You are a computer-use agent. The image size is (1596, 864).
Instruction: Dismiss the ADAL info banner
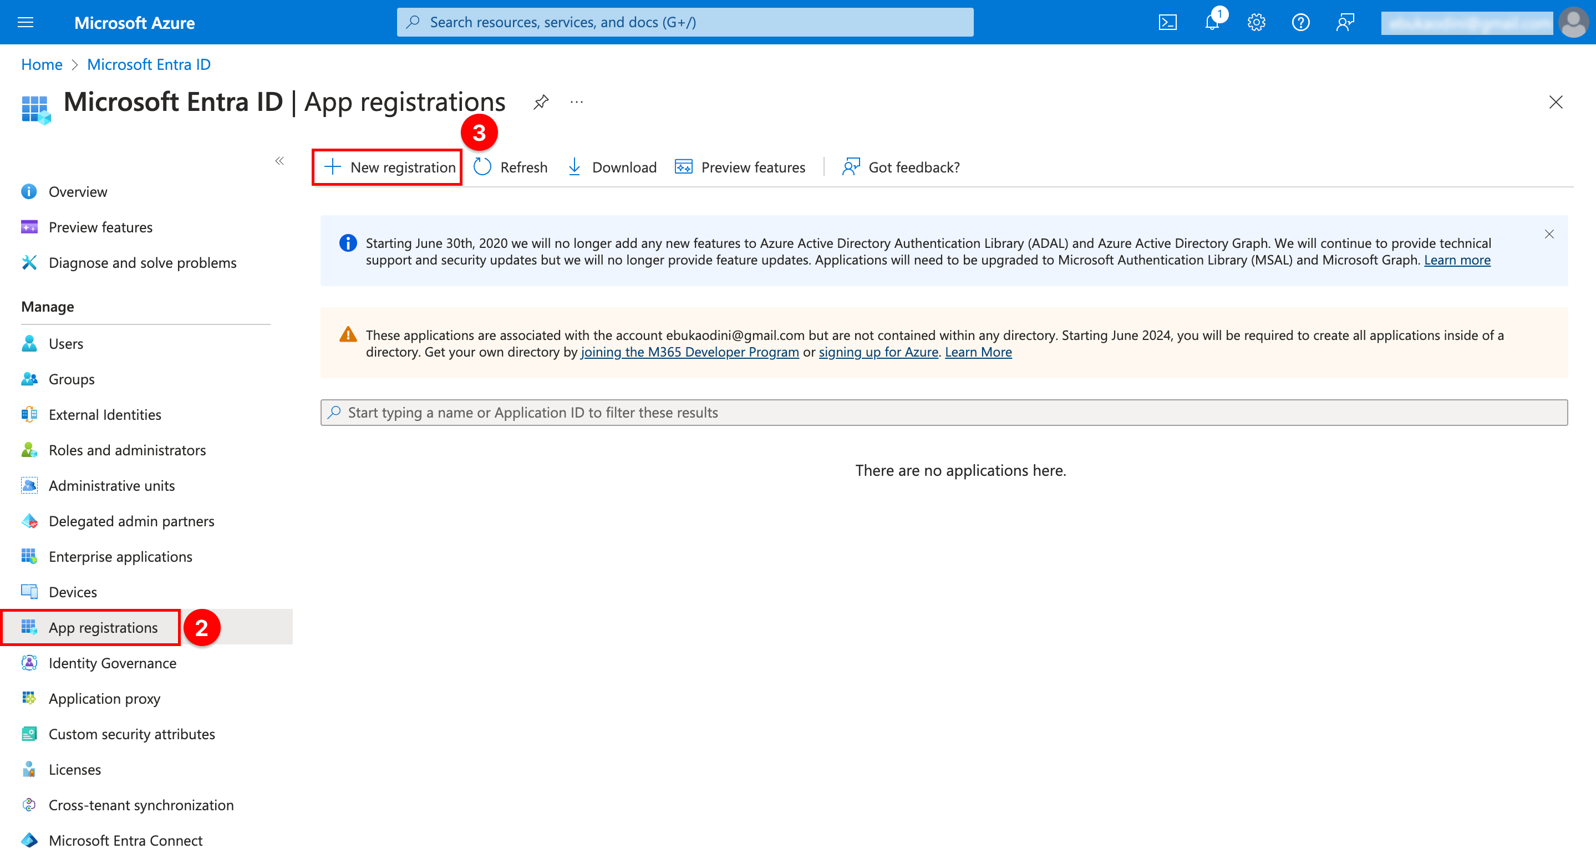(x=1549, y=234)
